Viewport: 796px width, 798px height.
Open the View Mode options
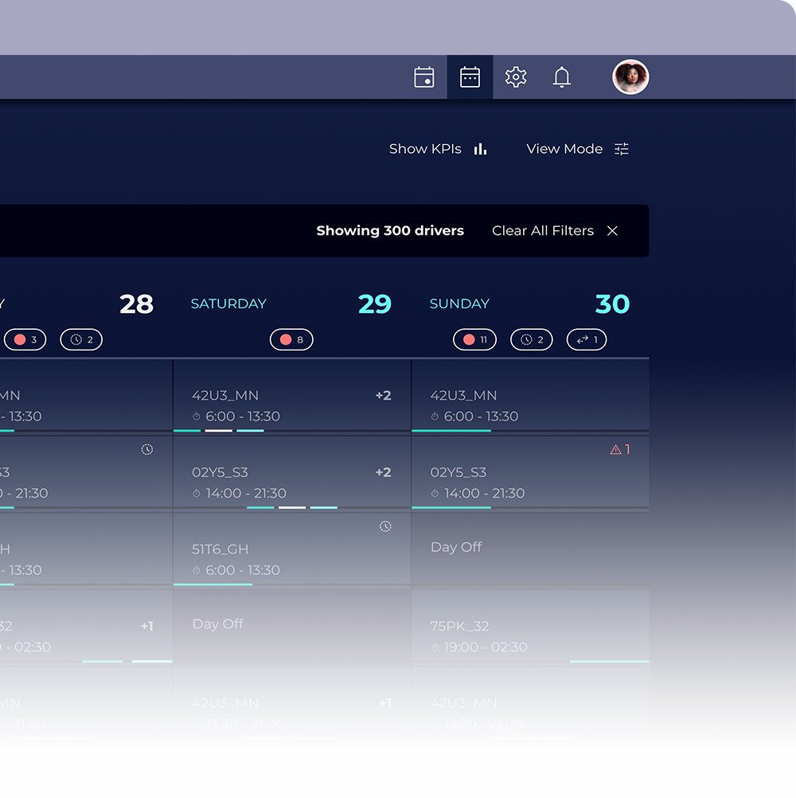point(577,149)
